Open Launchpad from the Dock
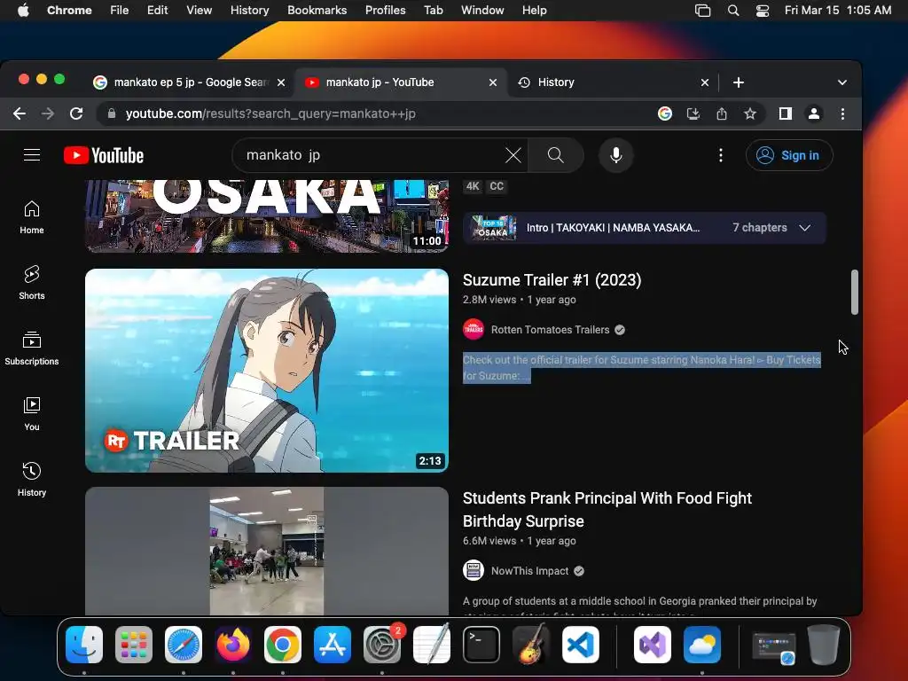Screen dimensions: 908x681 click(x=134, y=645)
